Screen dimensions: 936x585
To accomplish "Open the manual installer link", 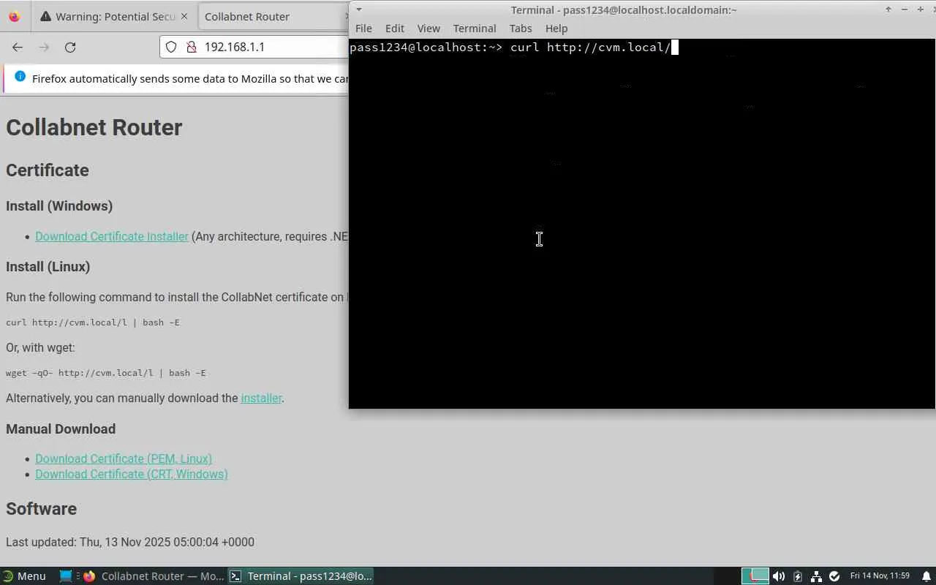I will pyautogui.click(x=261, y=398).
